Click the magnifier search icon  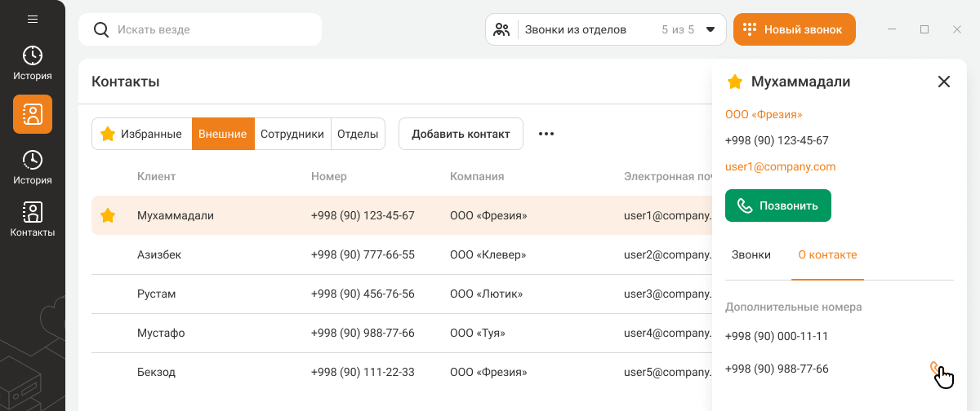101,29
